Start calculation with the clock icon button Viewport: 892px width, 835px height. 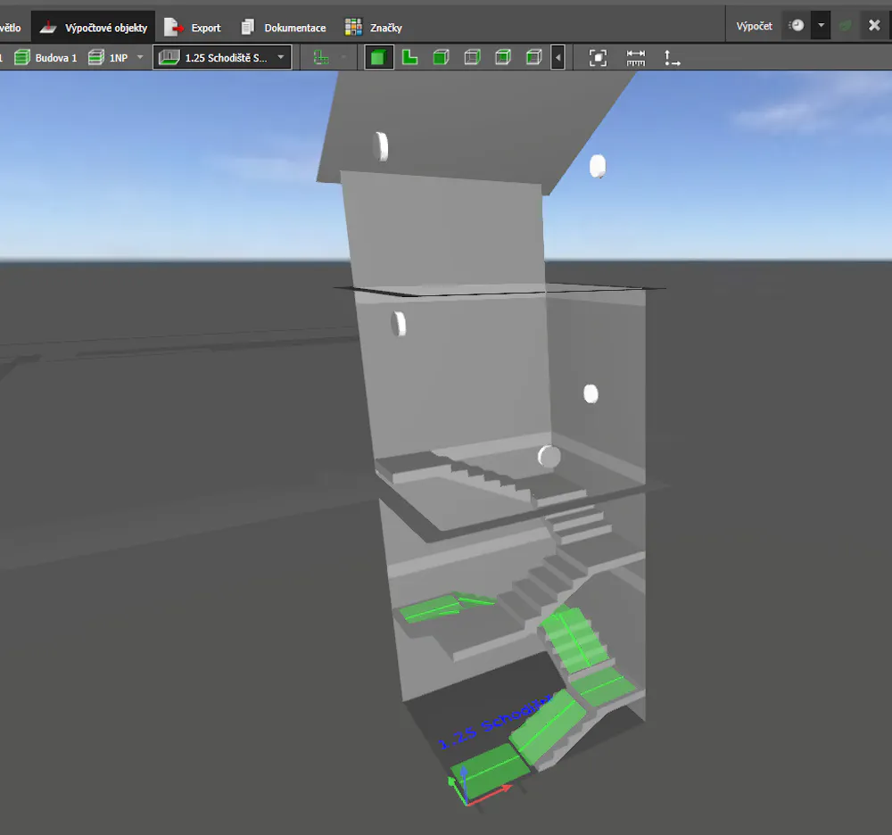click(x=797, y=26)
